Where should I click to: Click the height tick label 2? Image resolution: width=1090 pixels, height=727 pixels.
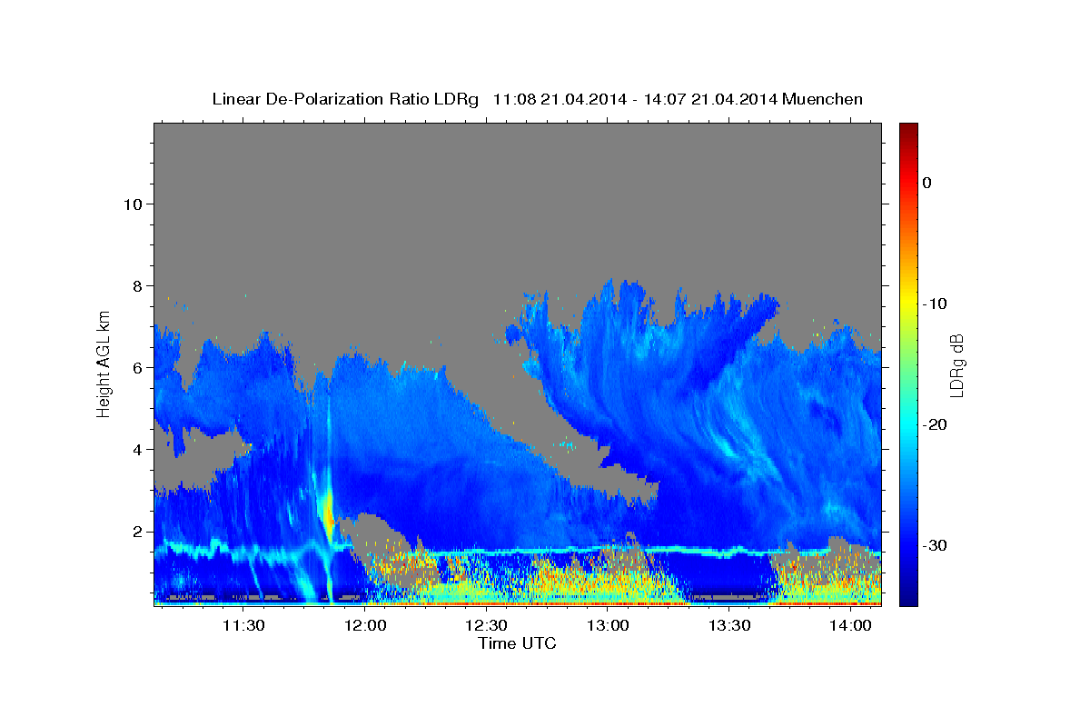click(136, 531)
